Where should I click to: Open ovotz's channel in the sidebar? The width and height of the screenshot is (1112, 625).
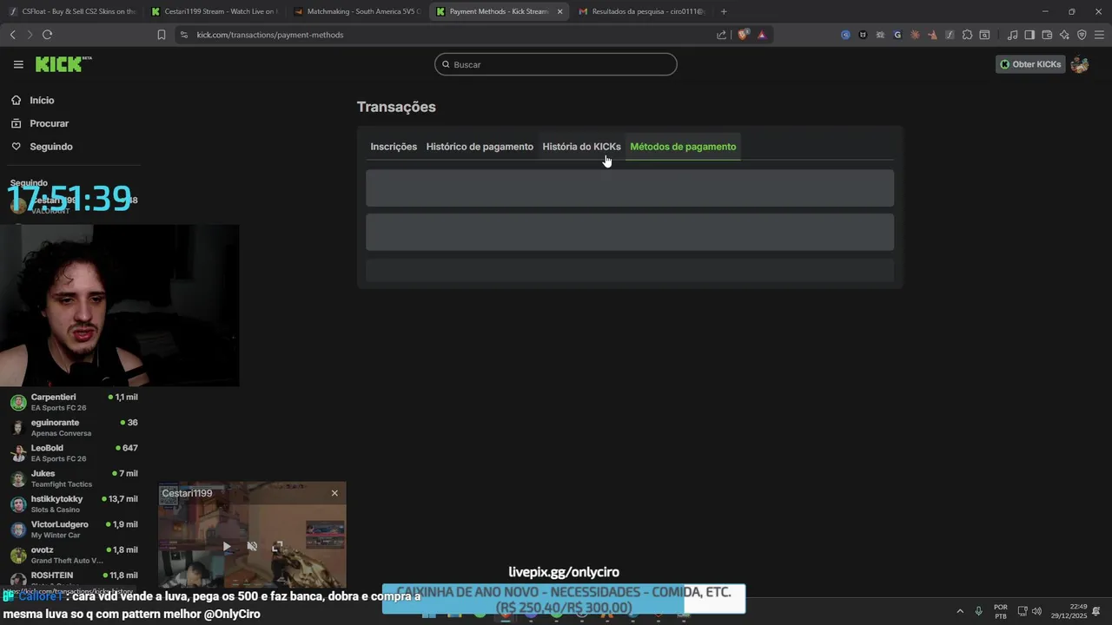(x=74, y=555)
